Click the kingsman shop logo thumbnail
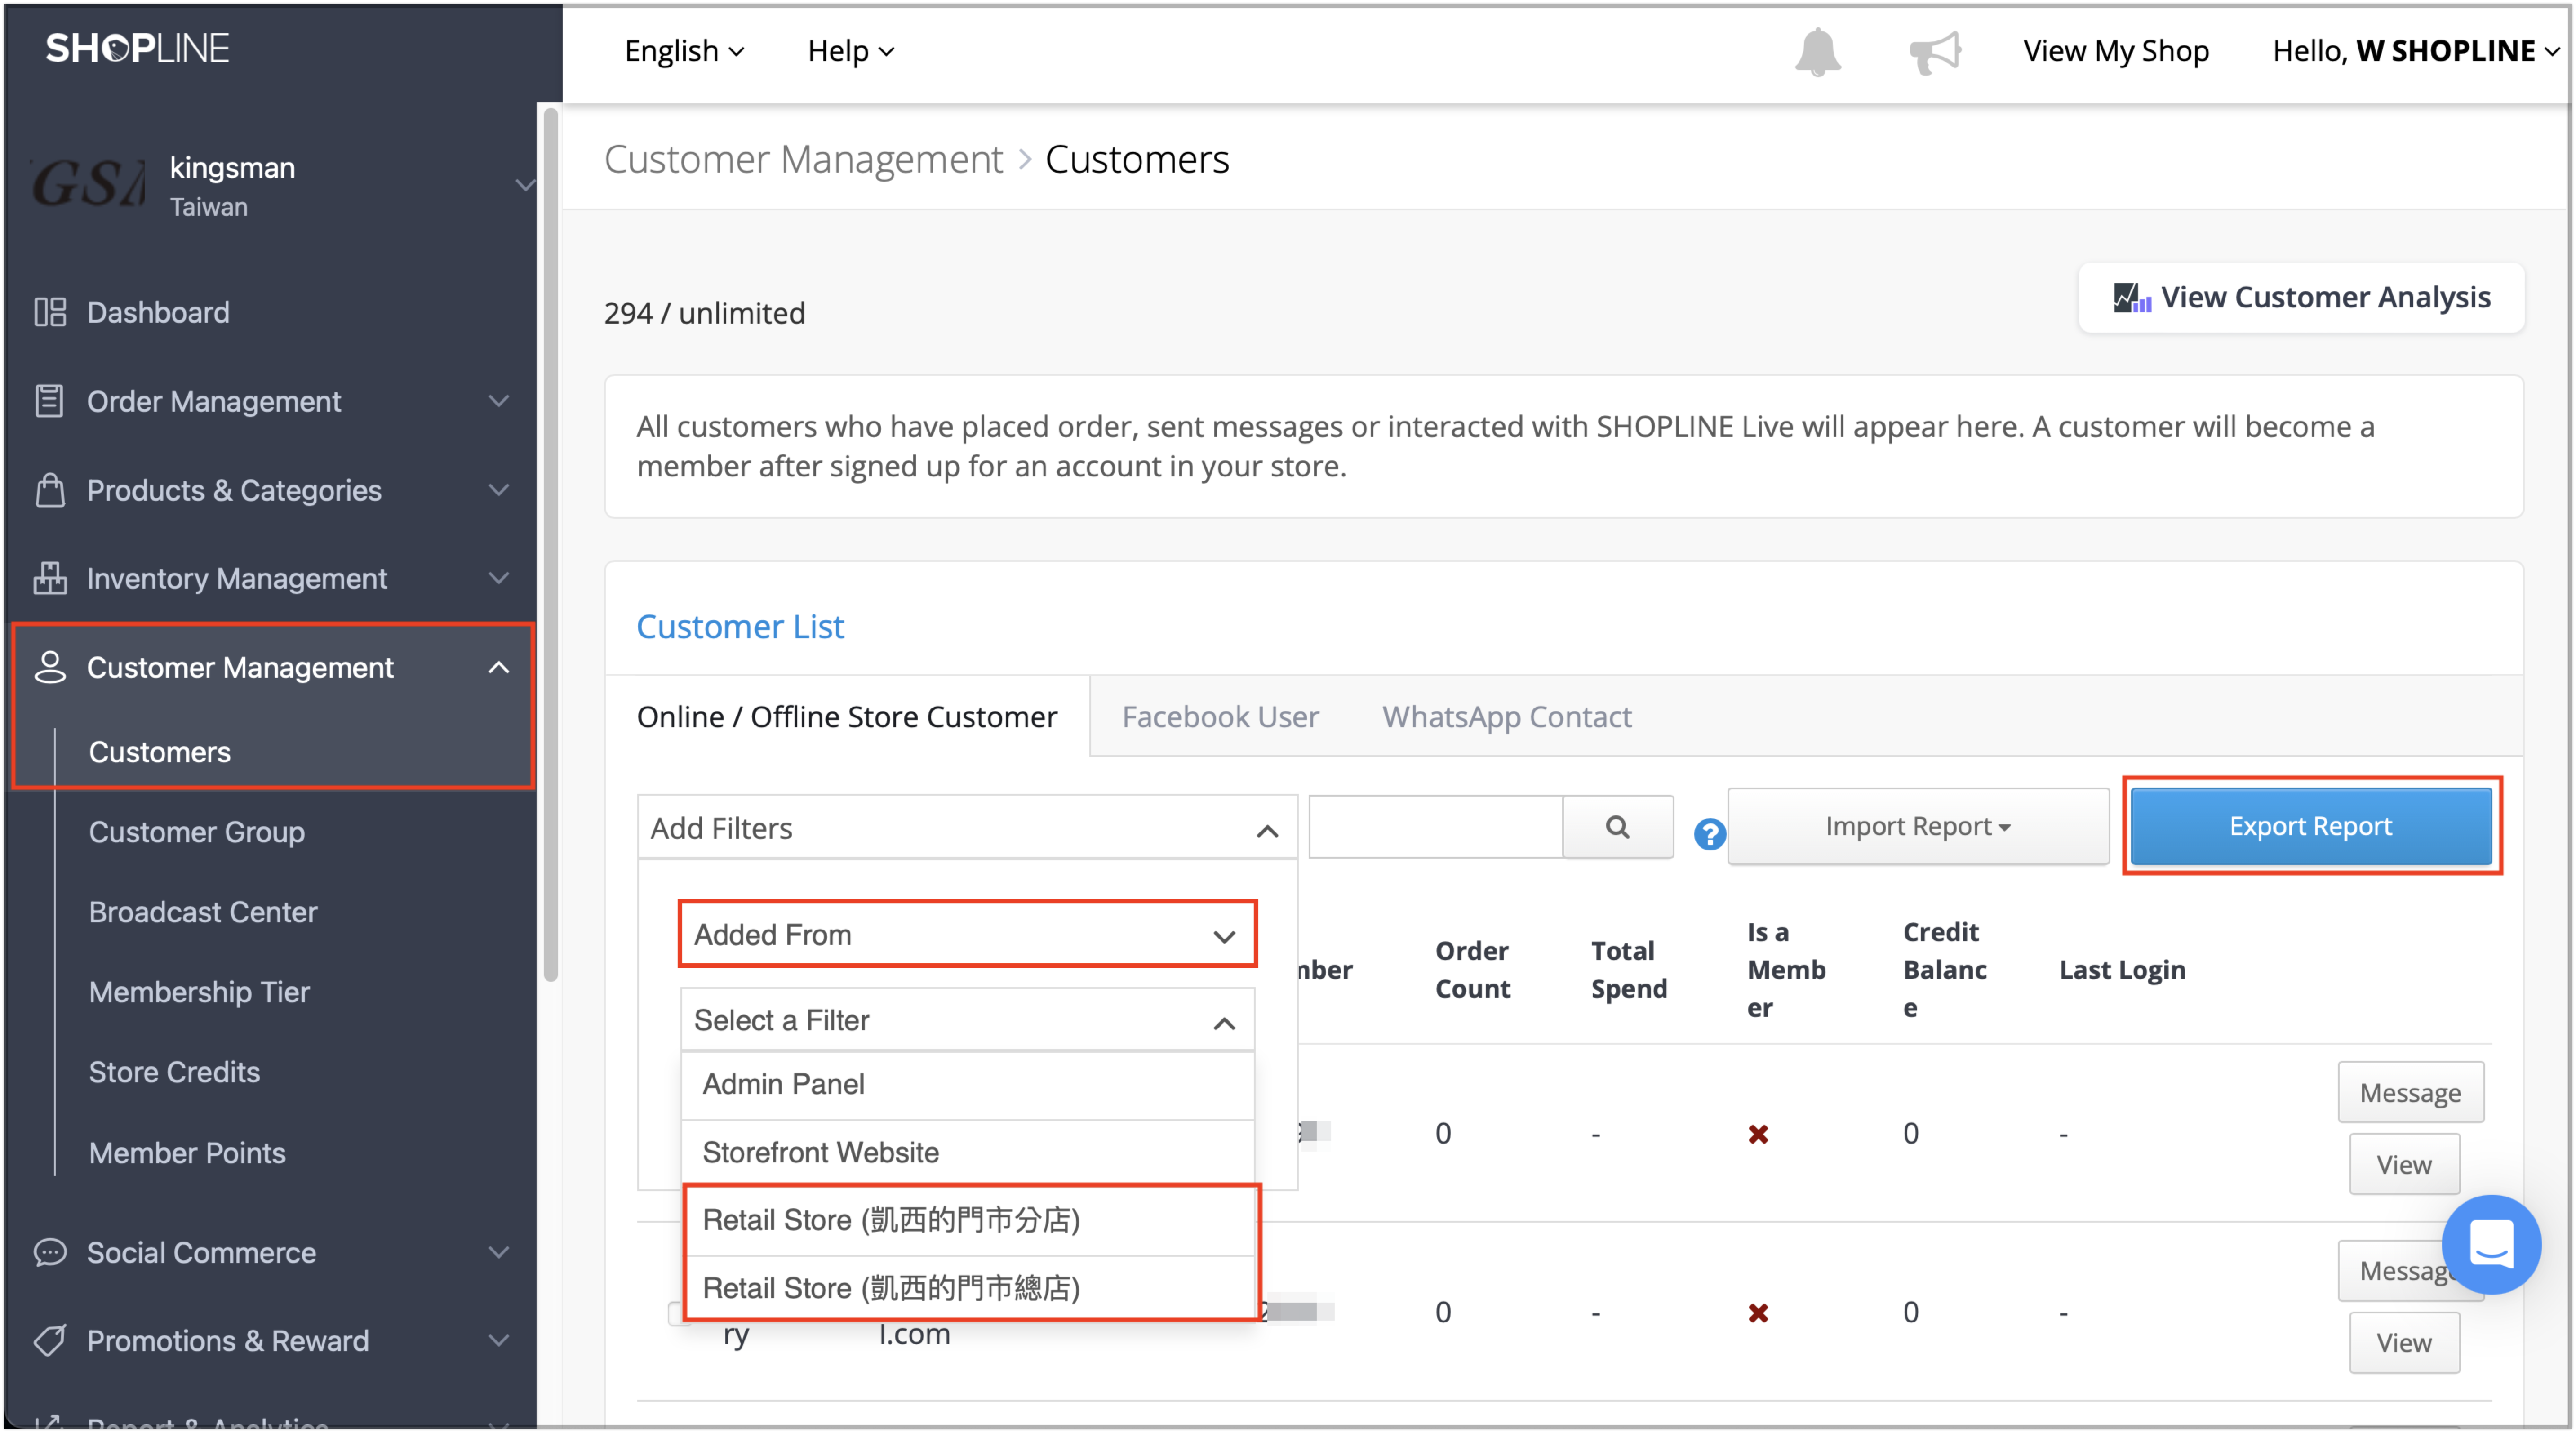The height and width of the screenshot is (1433, 2576). 88,184
